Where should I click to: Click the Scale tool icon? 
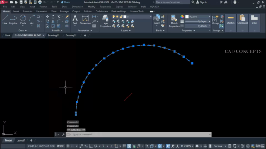53,26
